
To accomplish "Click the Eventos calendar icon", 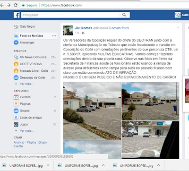I will (x=16, y=97).
